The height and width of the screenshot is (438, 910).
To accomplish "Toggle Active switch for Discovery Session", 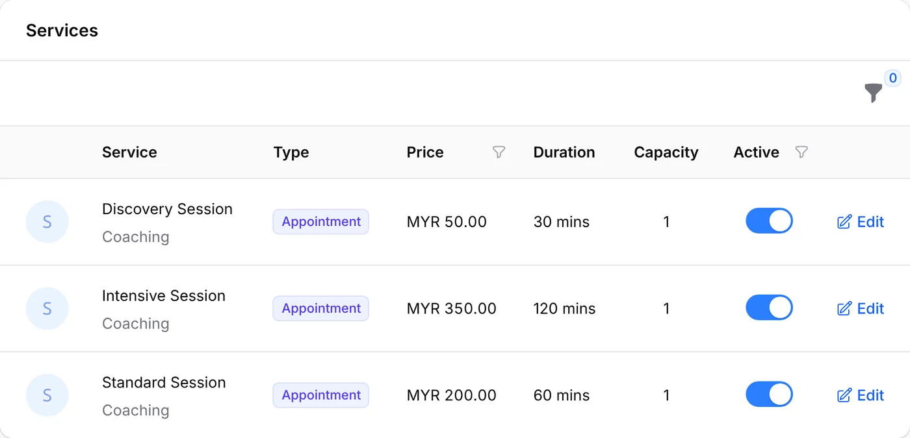I will (769, 221).
